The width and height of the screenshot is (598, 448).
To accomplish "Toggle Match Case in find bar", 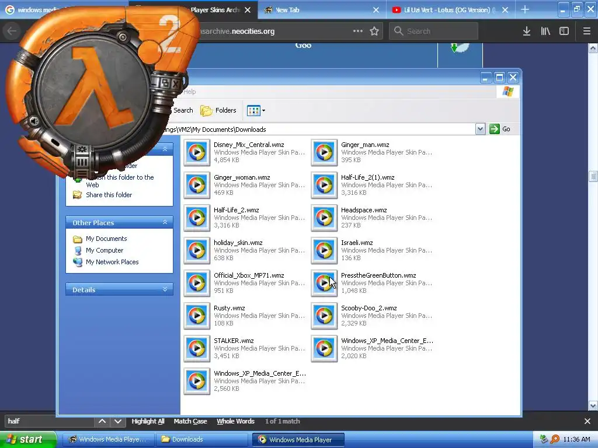I will (190, 421).
